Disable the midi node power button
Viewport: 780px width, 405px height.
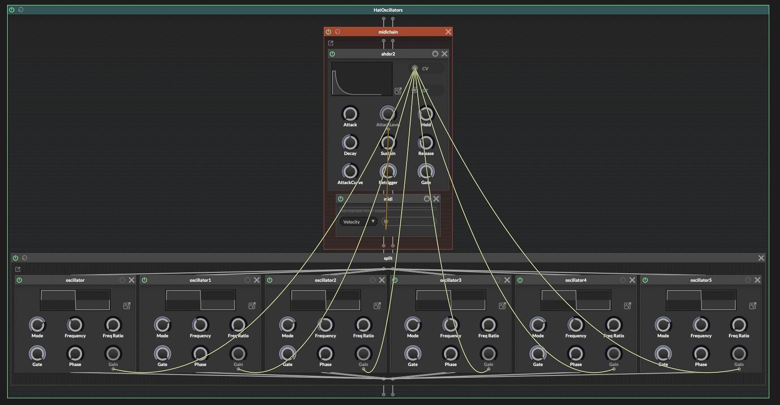(x=341, y=199)
